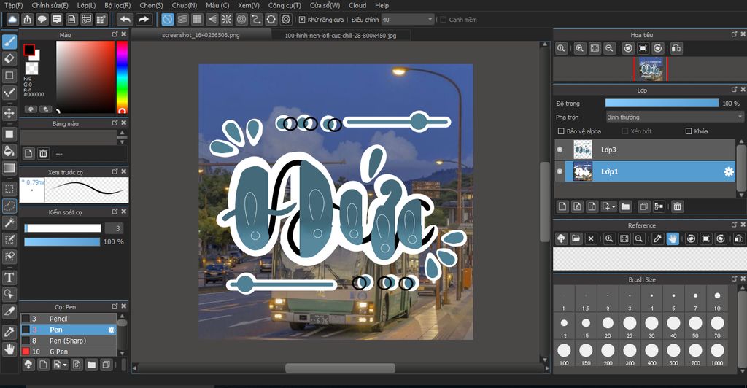This screenshot has height=388, width=747.
Task: Open the Cửa sổ(W) menu
Action: [325, 5]
